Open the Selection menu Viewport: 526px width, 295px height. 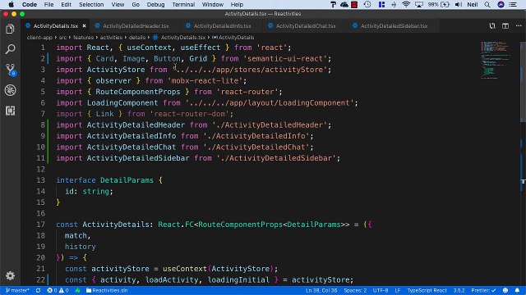(x=91, y=4)
